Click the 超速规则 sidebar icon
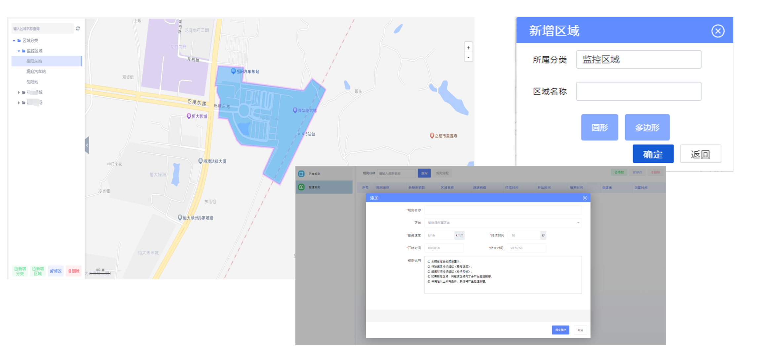Image resolution: width=762 pixels, height=350 pixels. click(301, 187)
